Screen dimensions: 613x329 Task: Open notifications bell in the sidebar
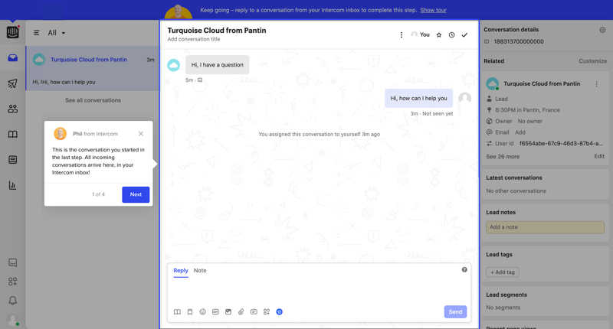click(x=12, y=301)
